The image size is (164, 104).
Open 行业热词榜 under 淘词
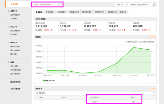(14, 66)
